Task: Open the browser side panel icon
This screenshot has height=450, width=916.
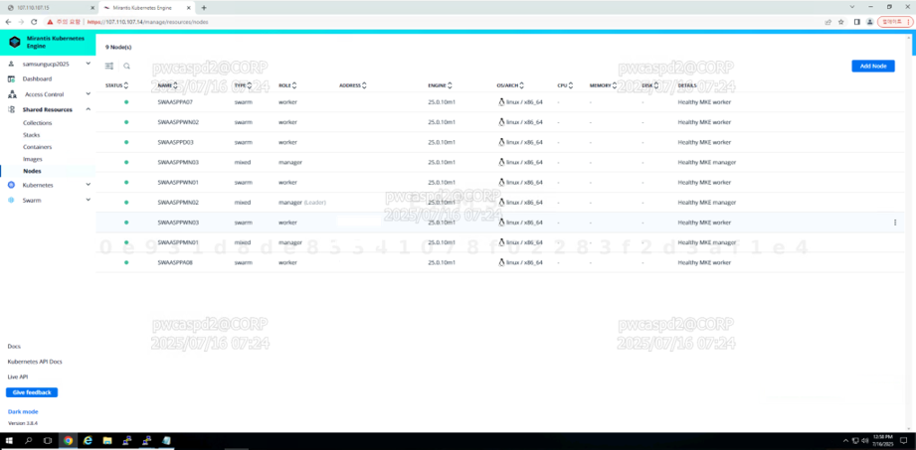Action: (857, 22)
